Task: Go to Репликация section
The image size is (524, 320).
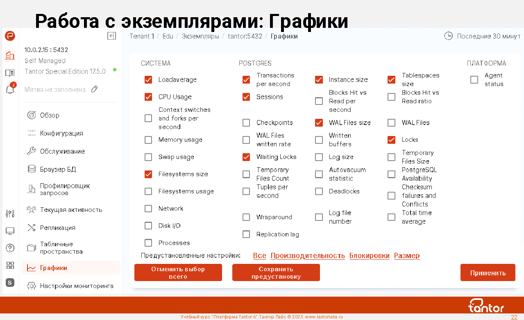Action: coord(57,228)
